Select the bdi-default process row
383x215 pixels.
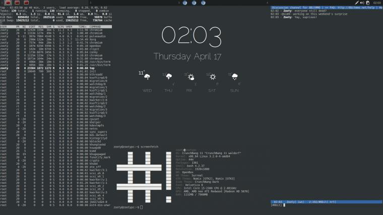(x=56, y=135)
